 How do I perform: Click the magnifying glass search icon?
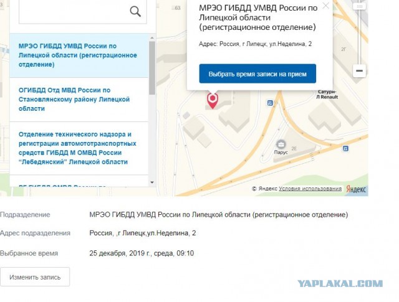coord(135,11)
